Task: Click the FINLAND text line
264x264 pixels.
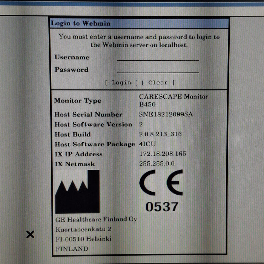Action: coord(72,249)
